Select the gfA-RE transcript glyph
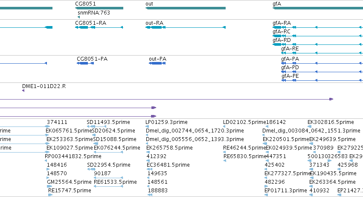 click(x=322, y=53)
